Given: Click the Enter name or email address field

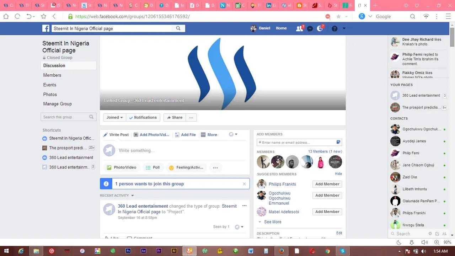Looking at the screenshot, I should click(x=299, y=142).
